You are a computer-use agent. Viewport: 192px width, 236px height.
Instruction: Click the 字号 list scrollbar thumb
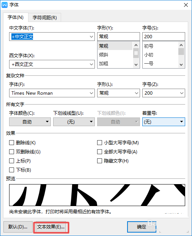[181, 52]
